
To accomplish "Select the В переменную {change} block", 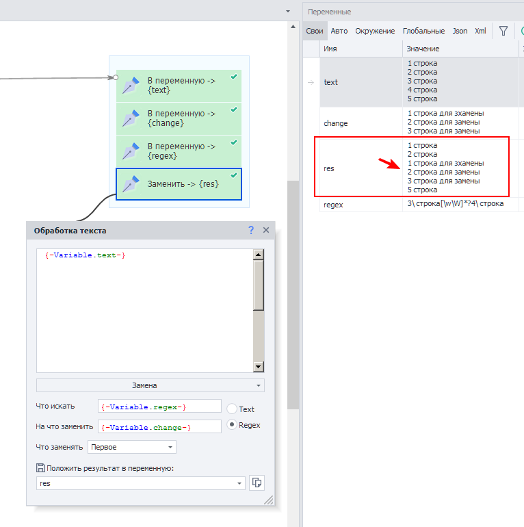I will tap(179, 118).
